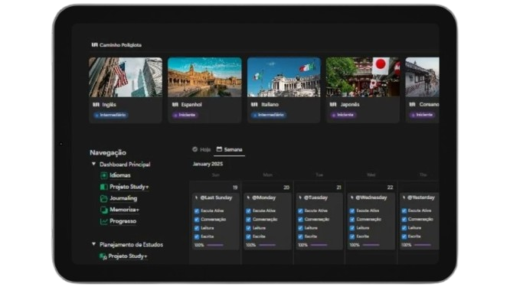Click the page icon beside @Wednesday
510x287 pixels.
point(352,197)
